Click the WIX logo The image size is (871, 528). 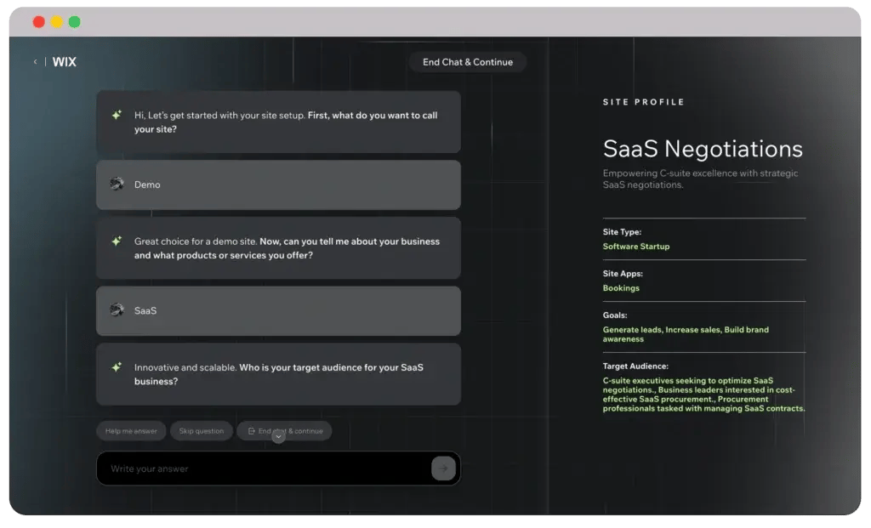tap(64, 62)
